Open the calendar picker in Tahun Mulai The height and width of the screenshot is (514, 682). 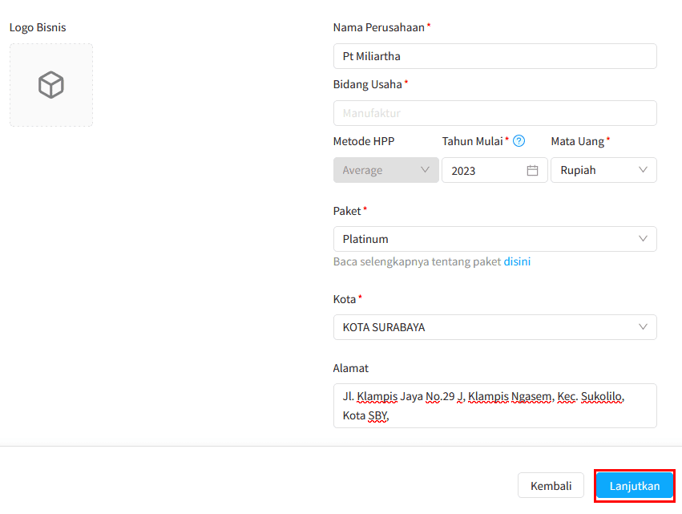pos(532,170)
